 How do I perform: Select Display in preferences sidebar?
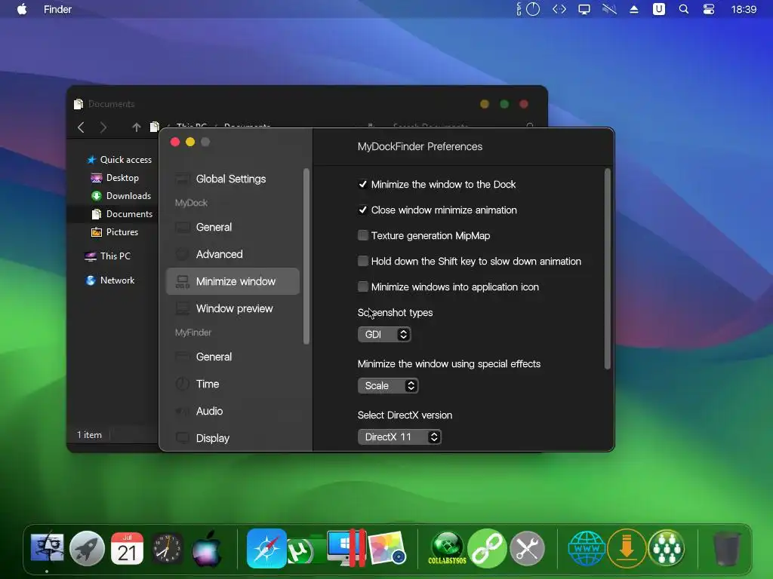[233, 438]
